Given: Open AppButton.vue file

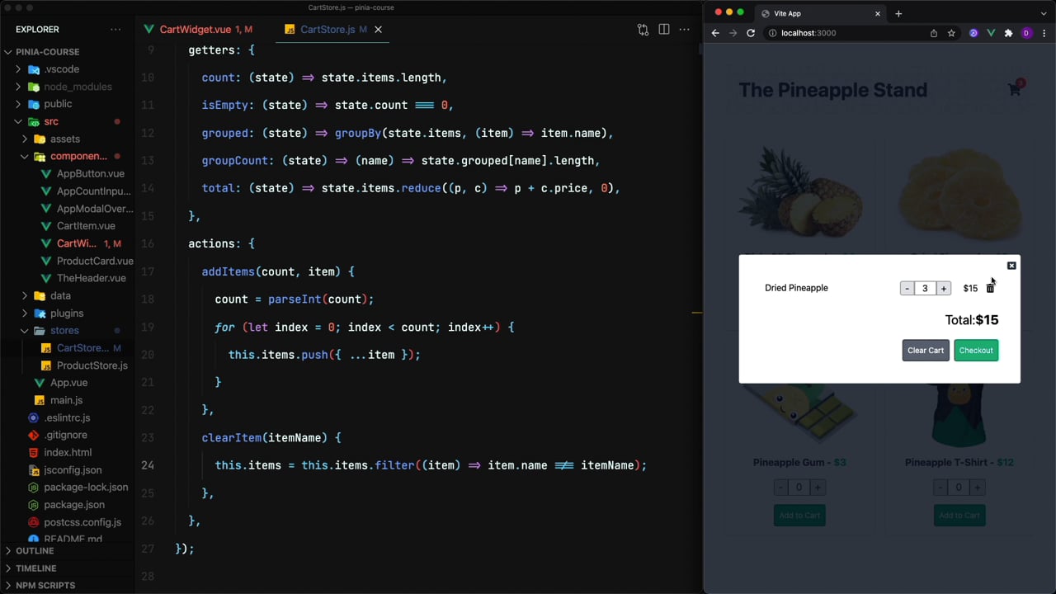Looking at the screenshot, I should pyautogui.click(x=90, y=173).
